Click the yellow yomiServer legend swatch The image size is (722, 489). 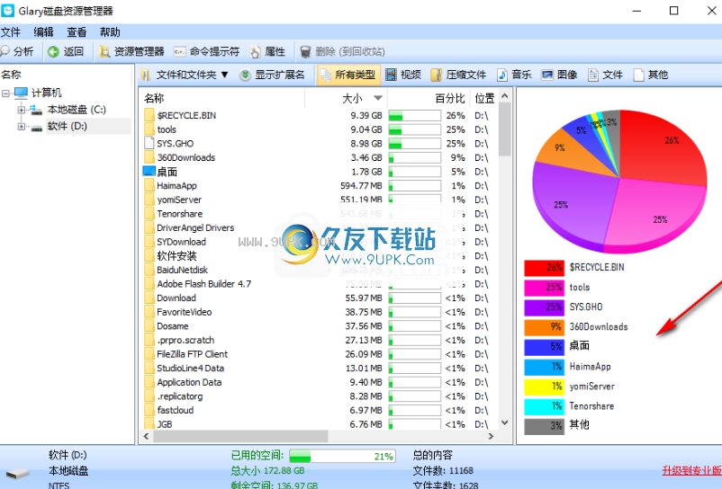pos(544,387)
